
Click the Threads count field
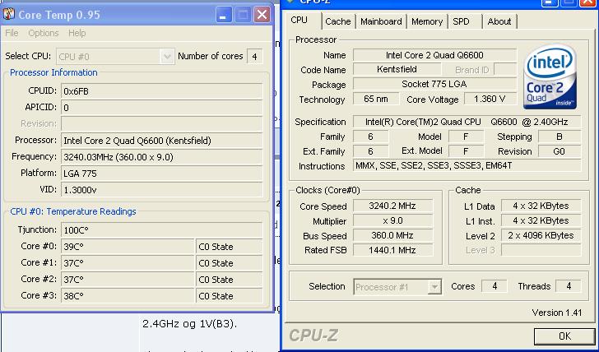[569, 286]
